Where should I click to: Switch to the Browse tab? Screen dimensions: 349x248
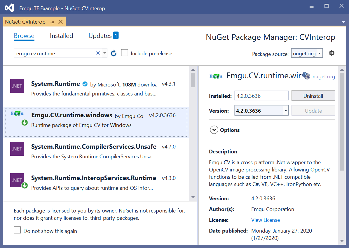tap(24, 36)
